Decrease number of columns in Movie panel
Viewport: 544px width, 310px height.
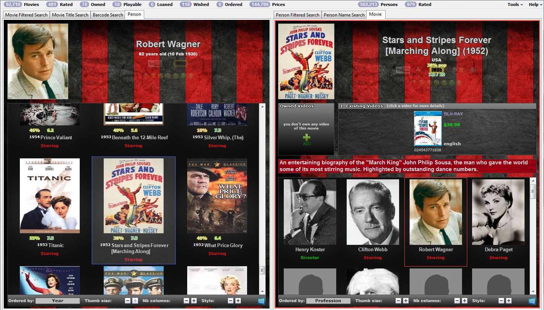(x=457, y=301)
